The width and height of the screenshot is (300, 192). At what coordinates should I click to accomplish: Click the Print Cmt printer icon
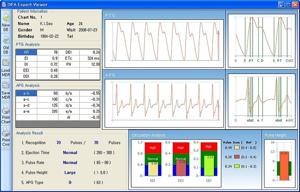(x=6, y=132)
